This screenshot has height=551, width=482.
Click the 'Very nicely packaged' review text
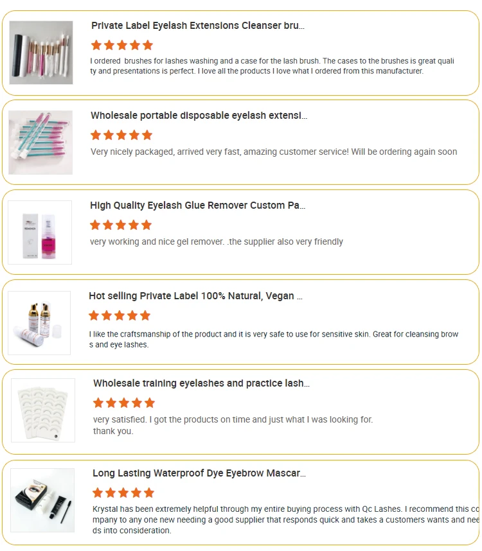[274, 152]
